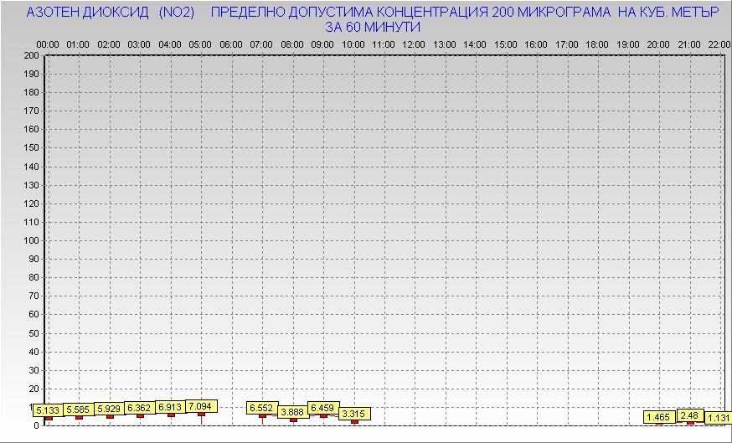Image resolution: width=732 pixels, height=443 pixels.
Task: Click the 12:00 time axis label
Action: click(414, 44)
